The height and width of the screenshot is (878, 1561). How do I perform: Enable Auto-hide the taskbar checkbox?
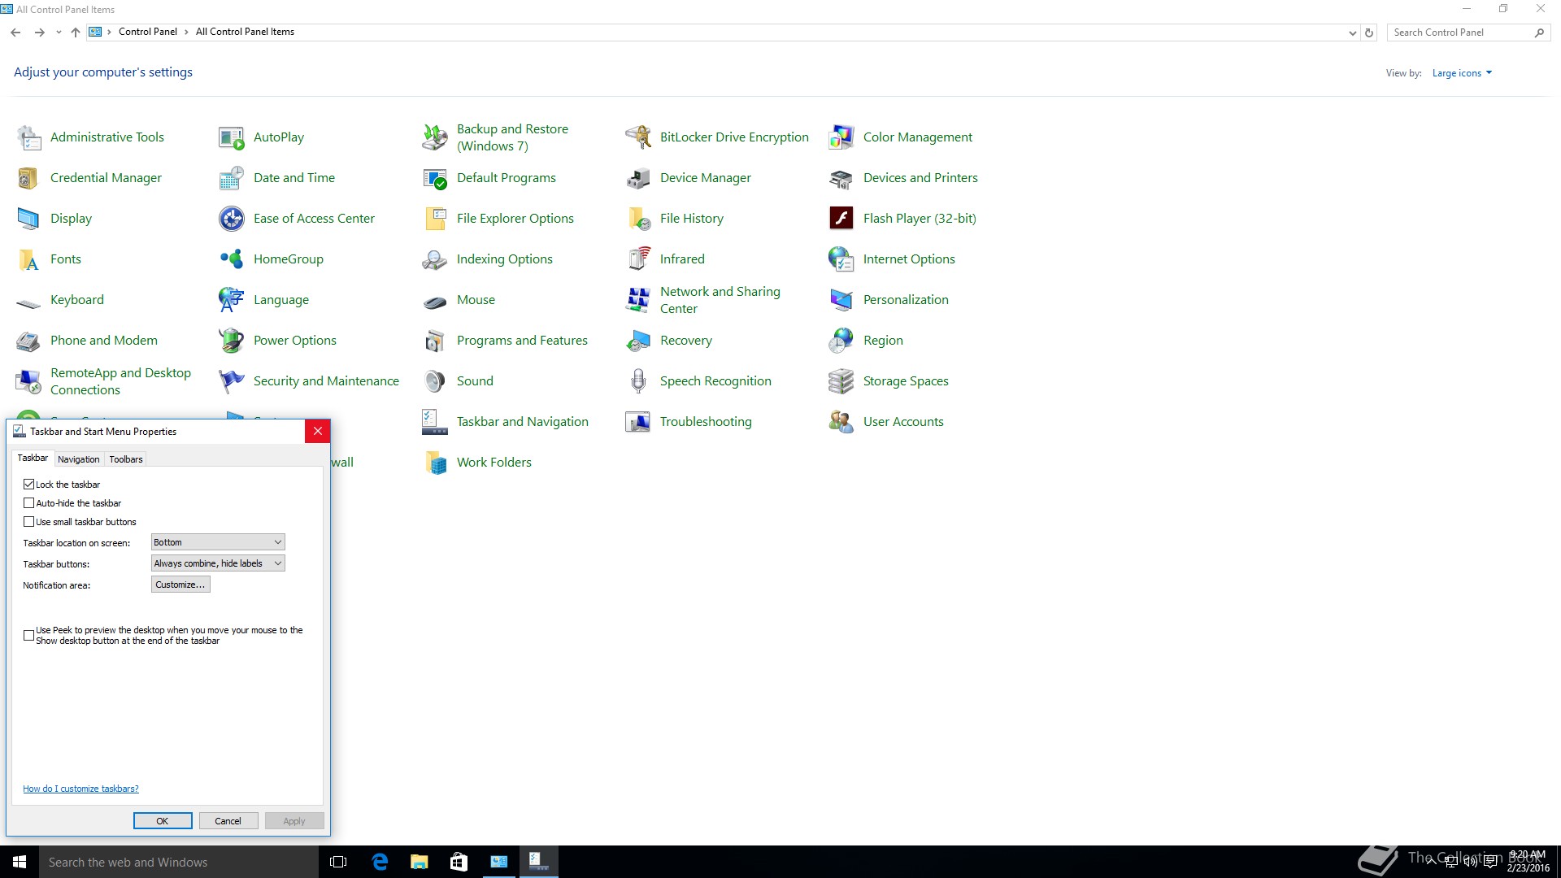[x=29, y=503]
